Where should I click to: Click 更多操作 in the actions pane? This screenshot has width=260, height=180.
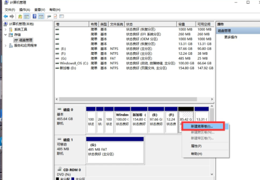click(231, 37)
